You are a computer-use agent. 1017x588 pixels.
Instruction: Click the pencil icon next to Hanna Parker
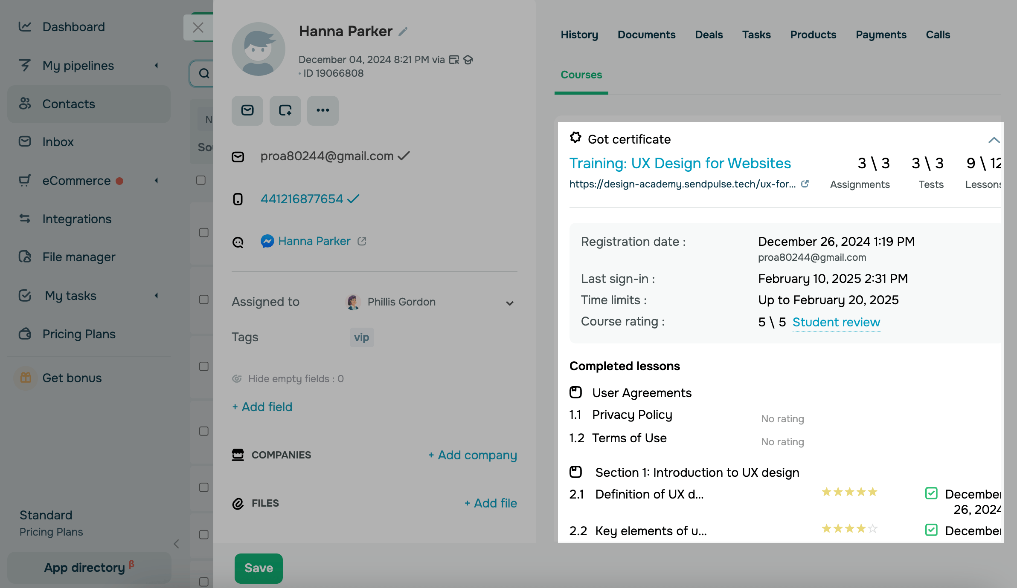click(403, 32)
